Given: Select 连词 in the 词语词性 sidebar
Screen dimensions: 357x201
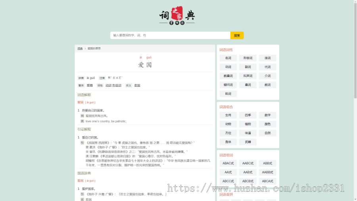Looking at the screenshot, I should click(x=267, y=58).
